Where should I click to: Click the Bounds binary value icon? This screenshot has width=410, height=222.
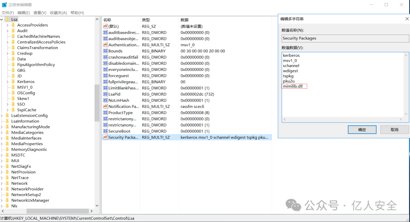tap(105, 51)
